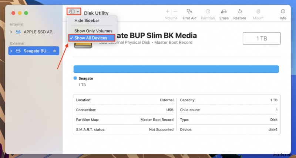This screenshot has height=158, width=296.
Task: Zoom the window with the green button
Action: point(26,13)
